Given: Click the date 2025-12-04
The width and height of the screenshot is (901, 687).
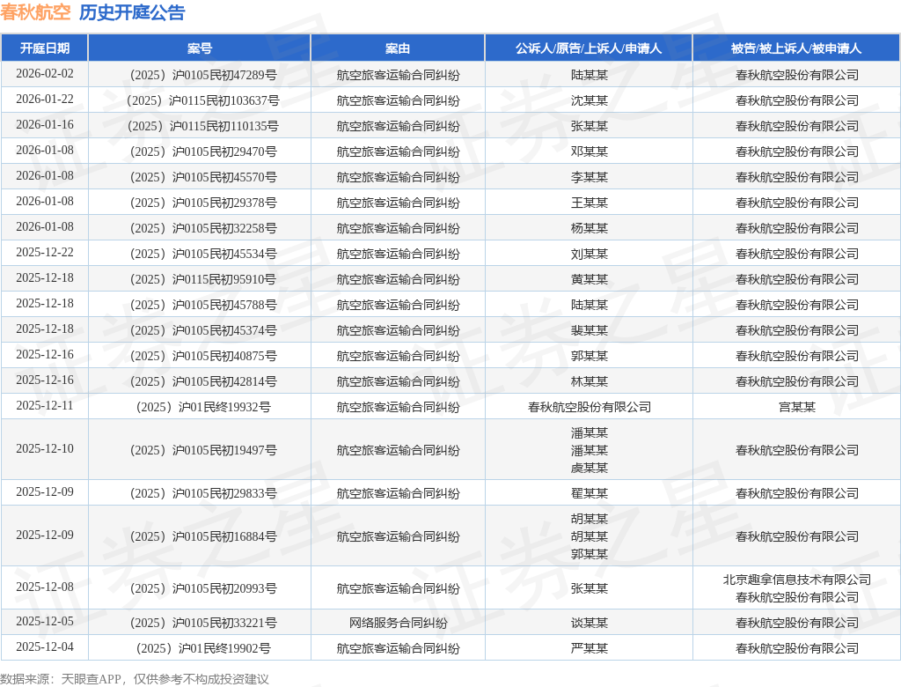Looking at the screenshot, I should (45, 646).
